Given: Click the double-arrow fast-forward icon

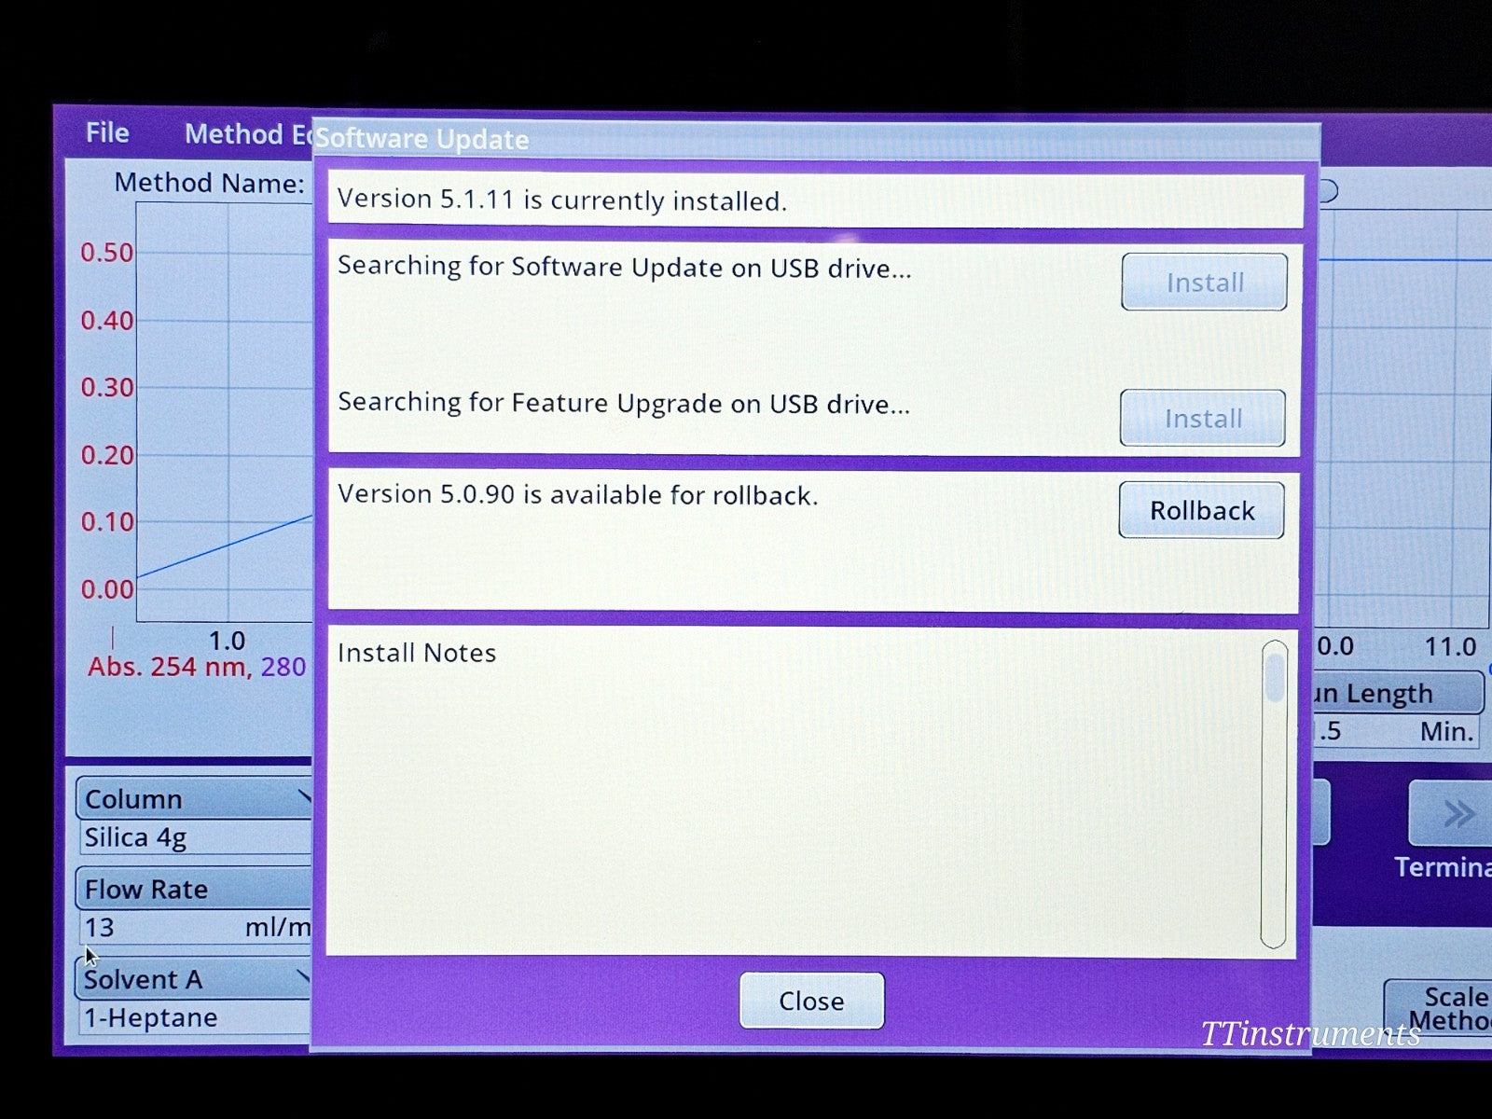Looking at the screenshot, I should [1457, 814].
